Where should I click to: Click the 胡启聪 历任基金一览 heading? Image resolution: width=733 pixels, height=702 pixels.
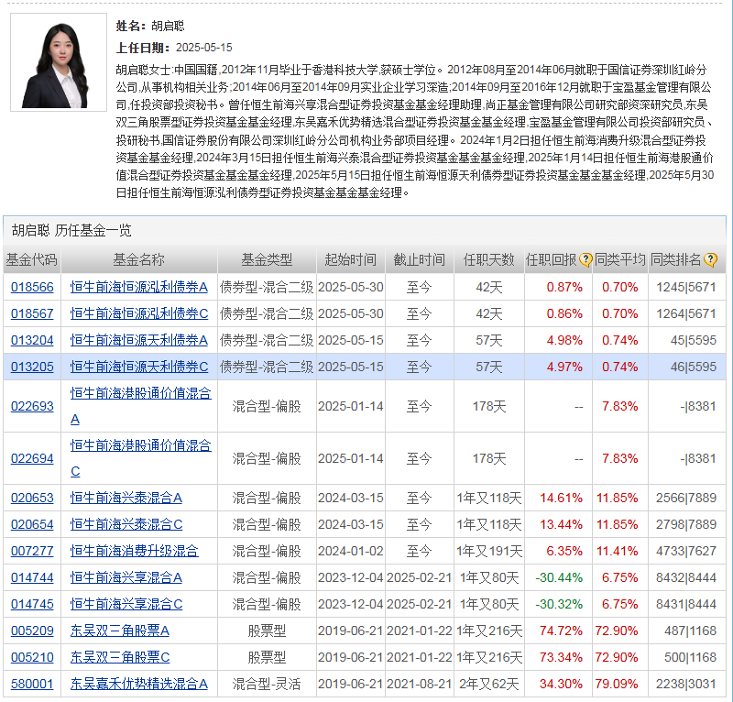pos(71,230)
